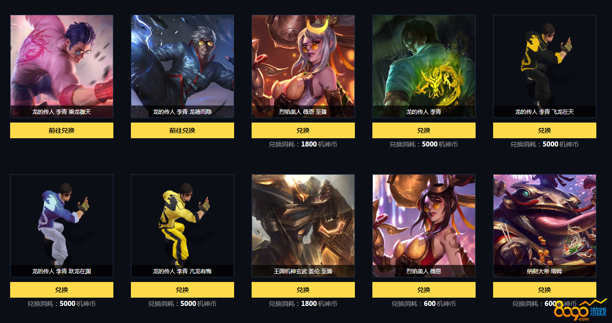Click 兑换 below 亢龙有悔
The image size is (612, 323).
[x=182, y=290]
